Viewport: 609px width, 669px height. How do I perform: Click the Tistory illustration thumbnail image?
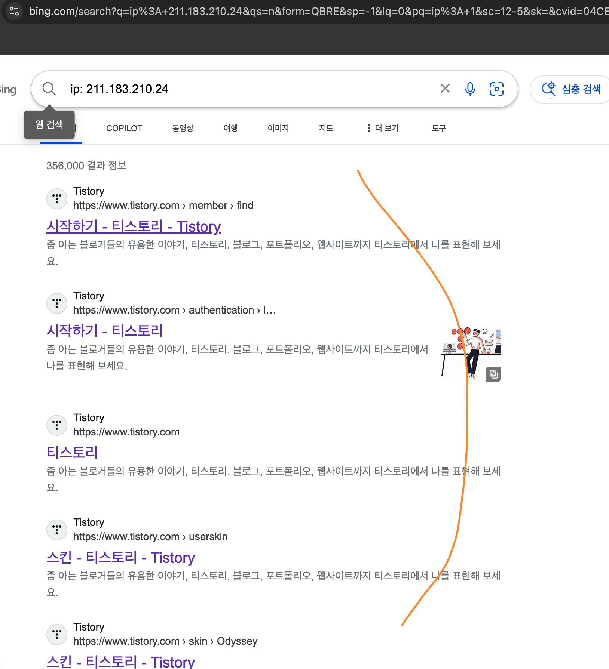point(471,352)
